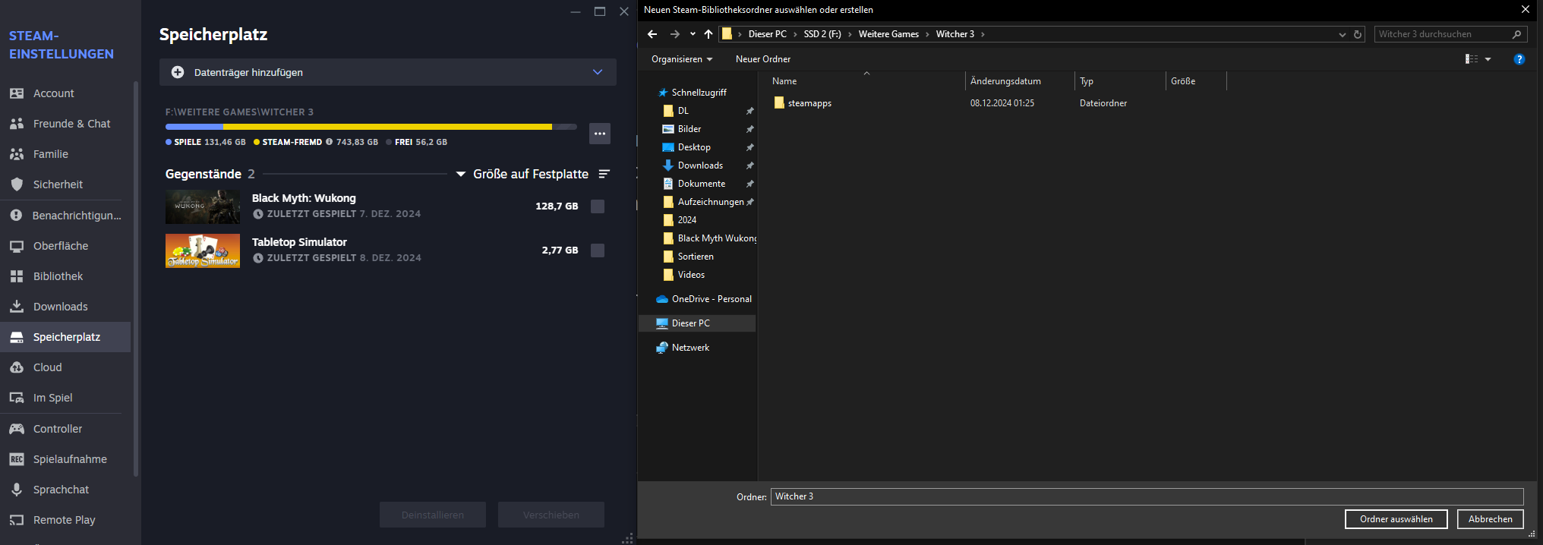
Task: Click the Ordner auswählen button
Action: [x=1396, y=519]
